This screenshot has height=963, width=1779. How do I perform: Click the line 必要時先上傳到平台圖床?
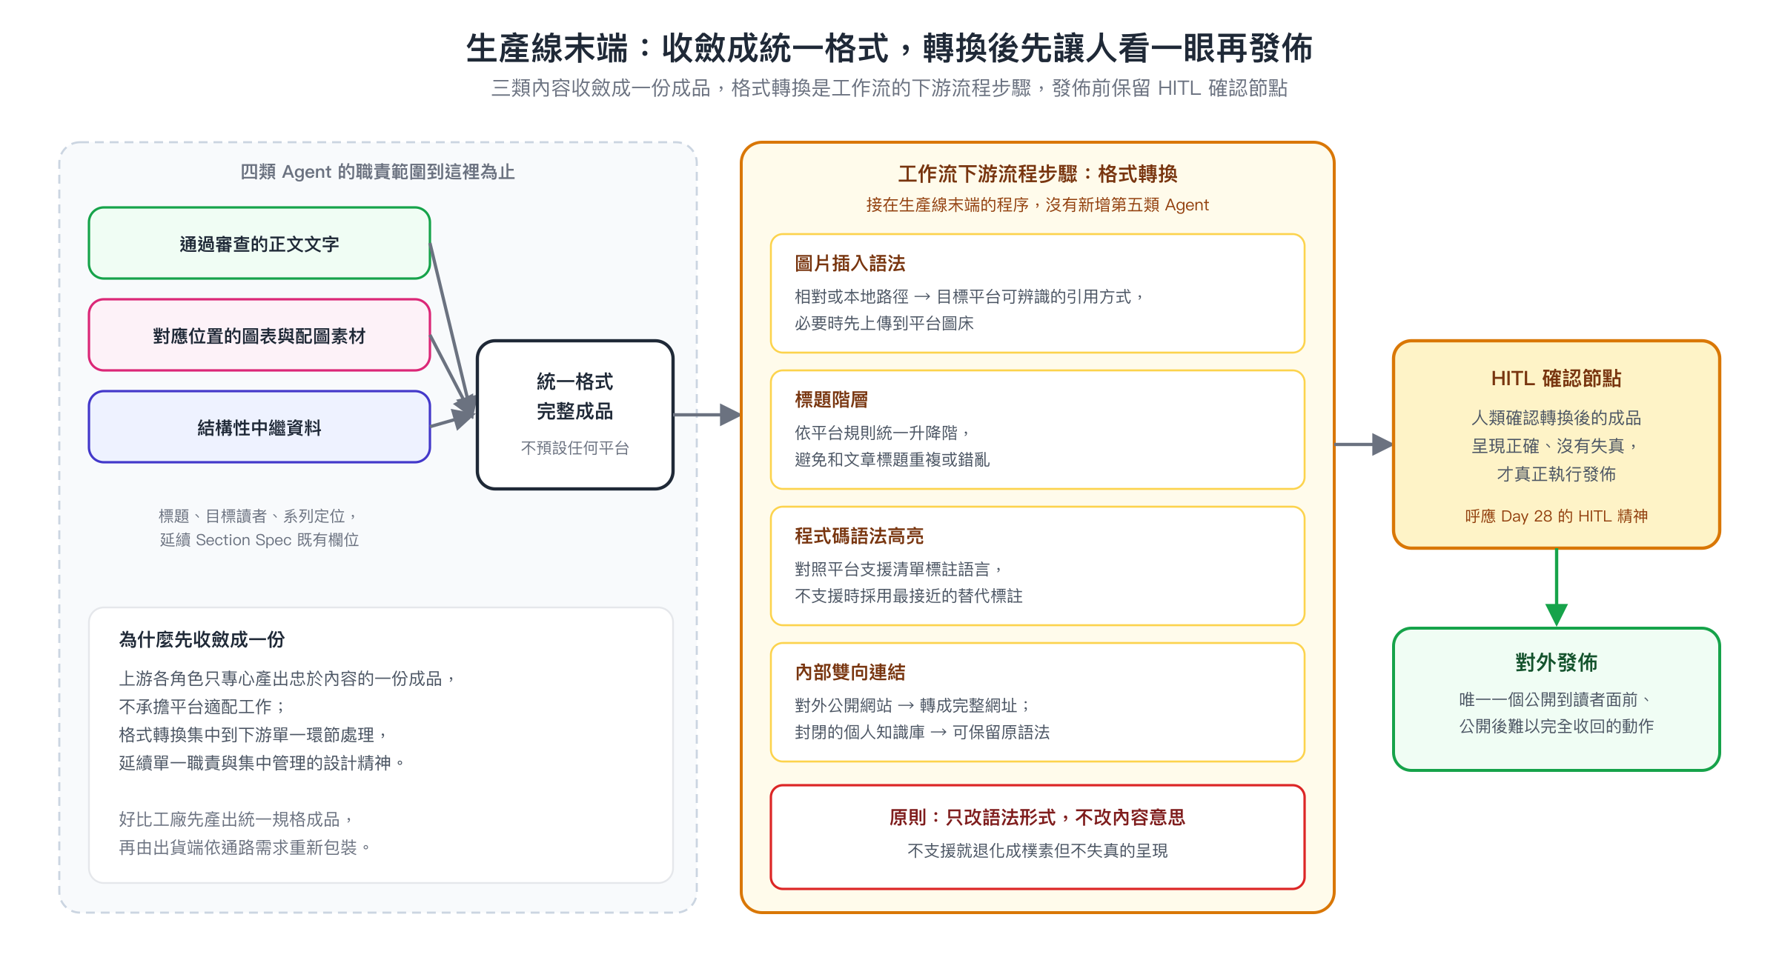click(884, 324)
